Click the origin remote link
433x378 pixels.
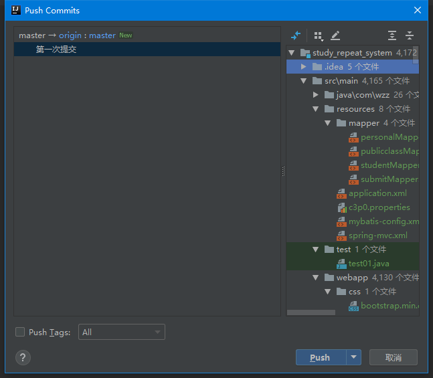click(x=70, y=35)
